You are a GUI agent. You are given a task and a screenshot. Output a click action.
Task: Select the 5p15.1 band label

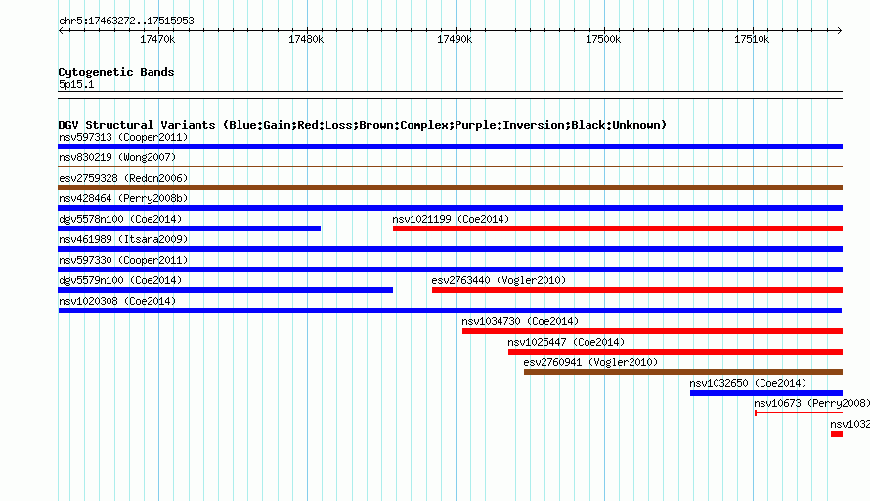(76, 84)
